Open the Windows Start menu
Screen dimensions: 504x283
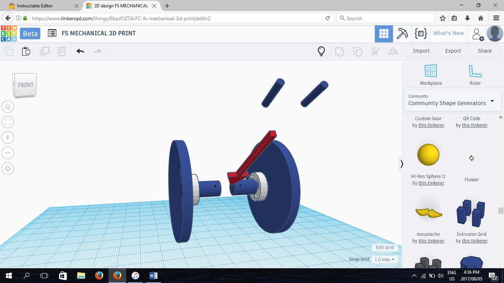tap(8, 276)
